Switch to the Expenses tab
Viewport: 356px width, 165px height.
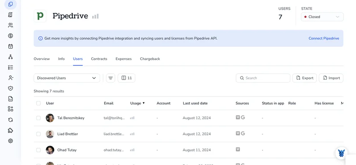[x=124, y=59]
